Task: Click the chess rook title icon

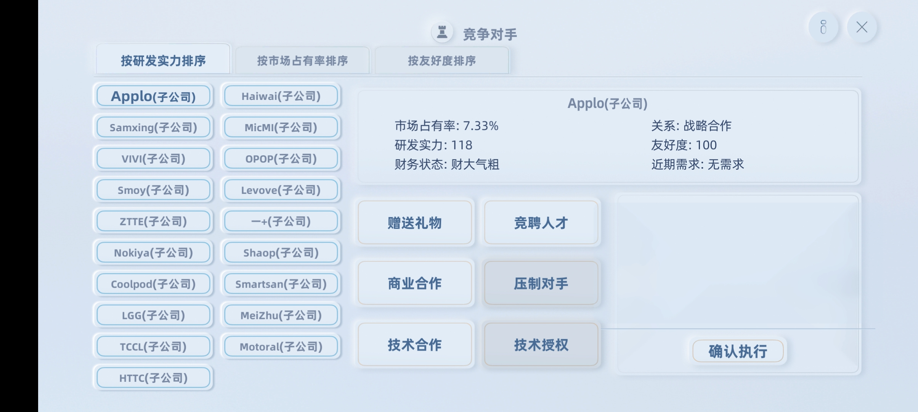Action: click(442, 32)
